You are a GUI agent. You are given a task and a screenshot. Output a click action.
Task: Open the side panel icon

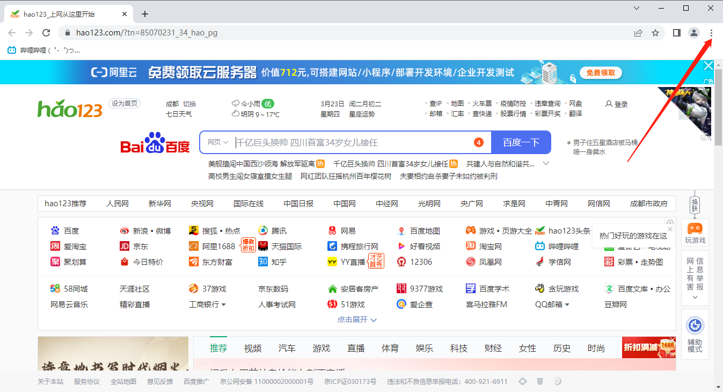[x=677, y=33]
